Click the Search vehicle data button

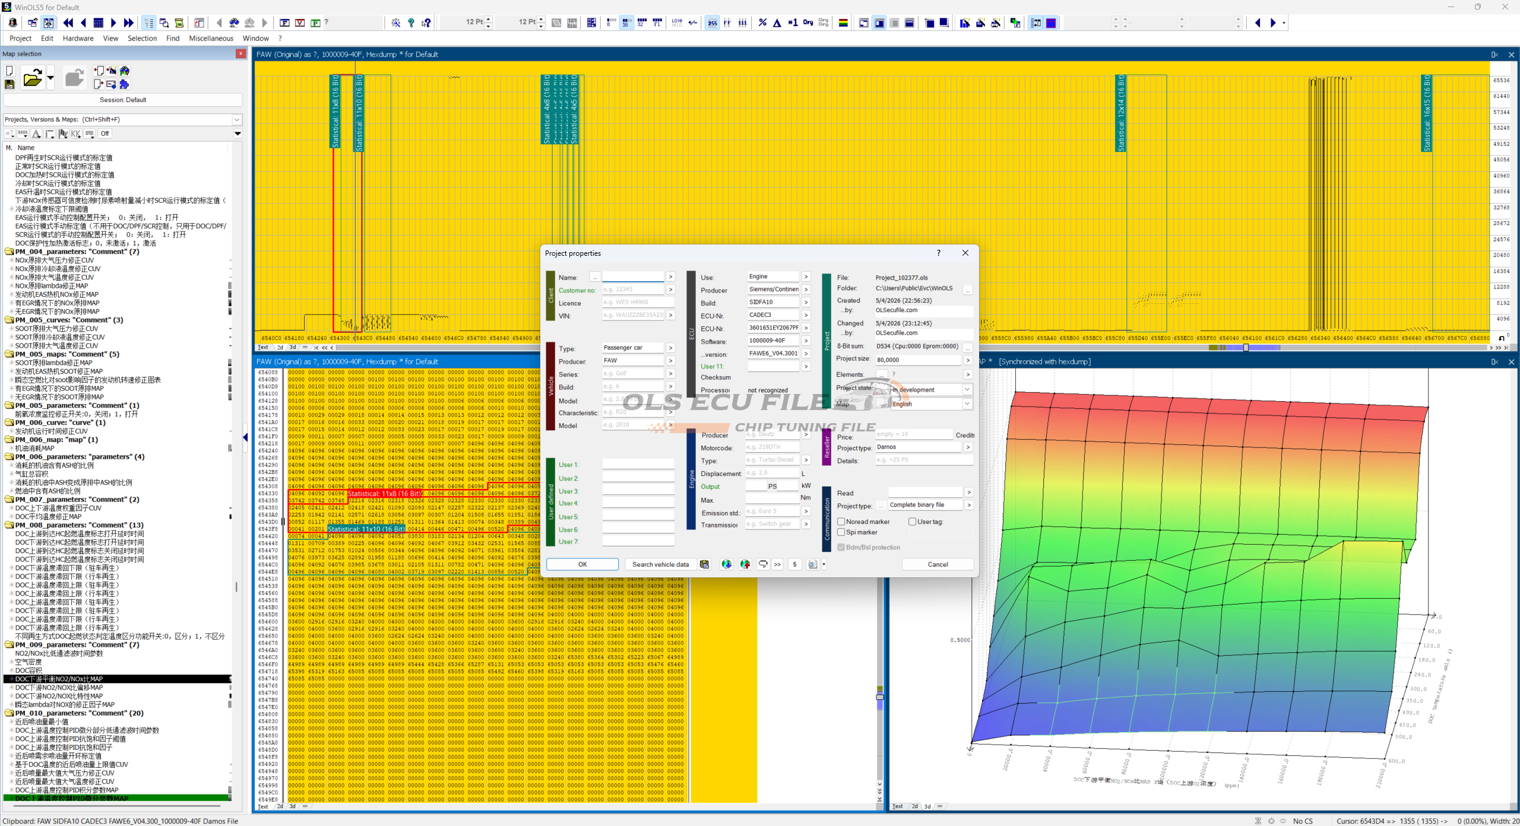[x=660, y=564]
